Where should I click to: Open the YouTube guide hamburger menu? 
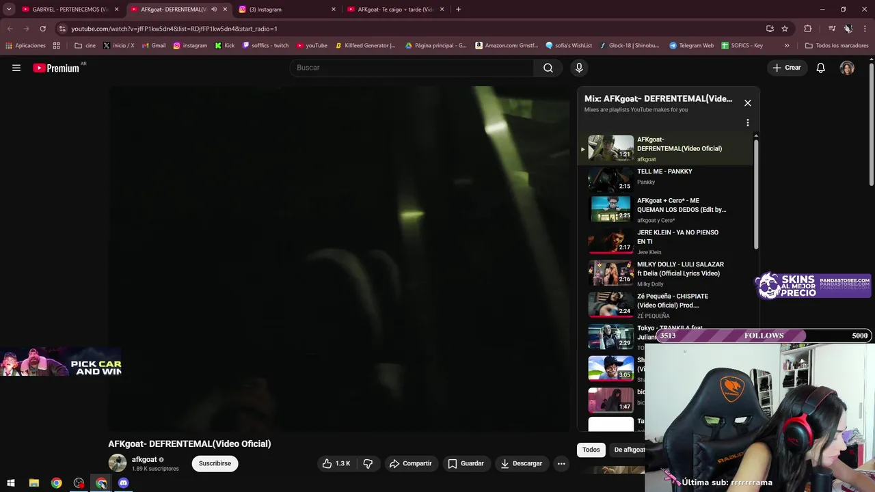pyautogui.click(x=16, y=68)
